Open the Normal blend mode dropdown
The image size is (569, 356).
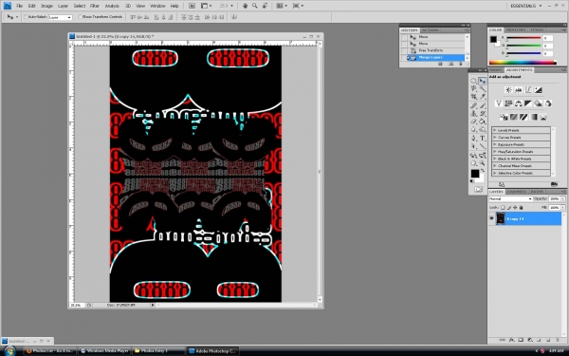click(510, 198)
